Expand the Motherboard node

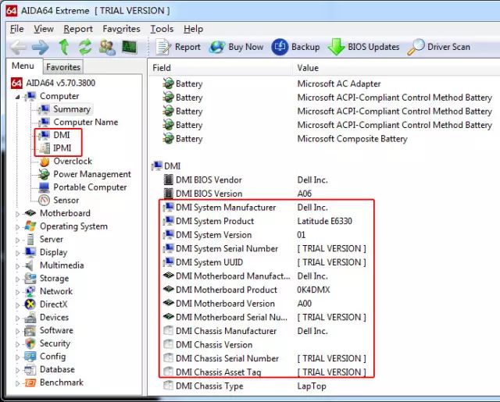(17, 214)
